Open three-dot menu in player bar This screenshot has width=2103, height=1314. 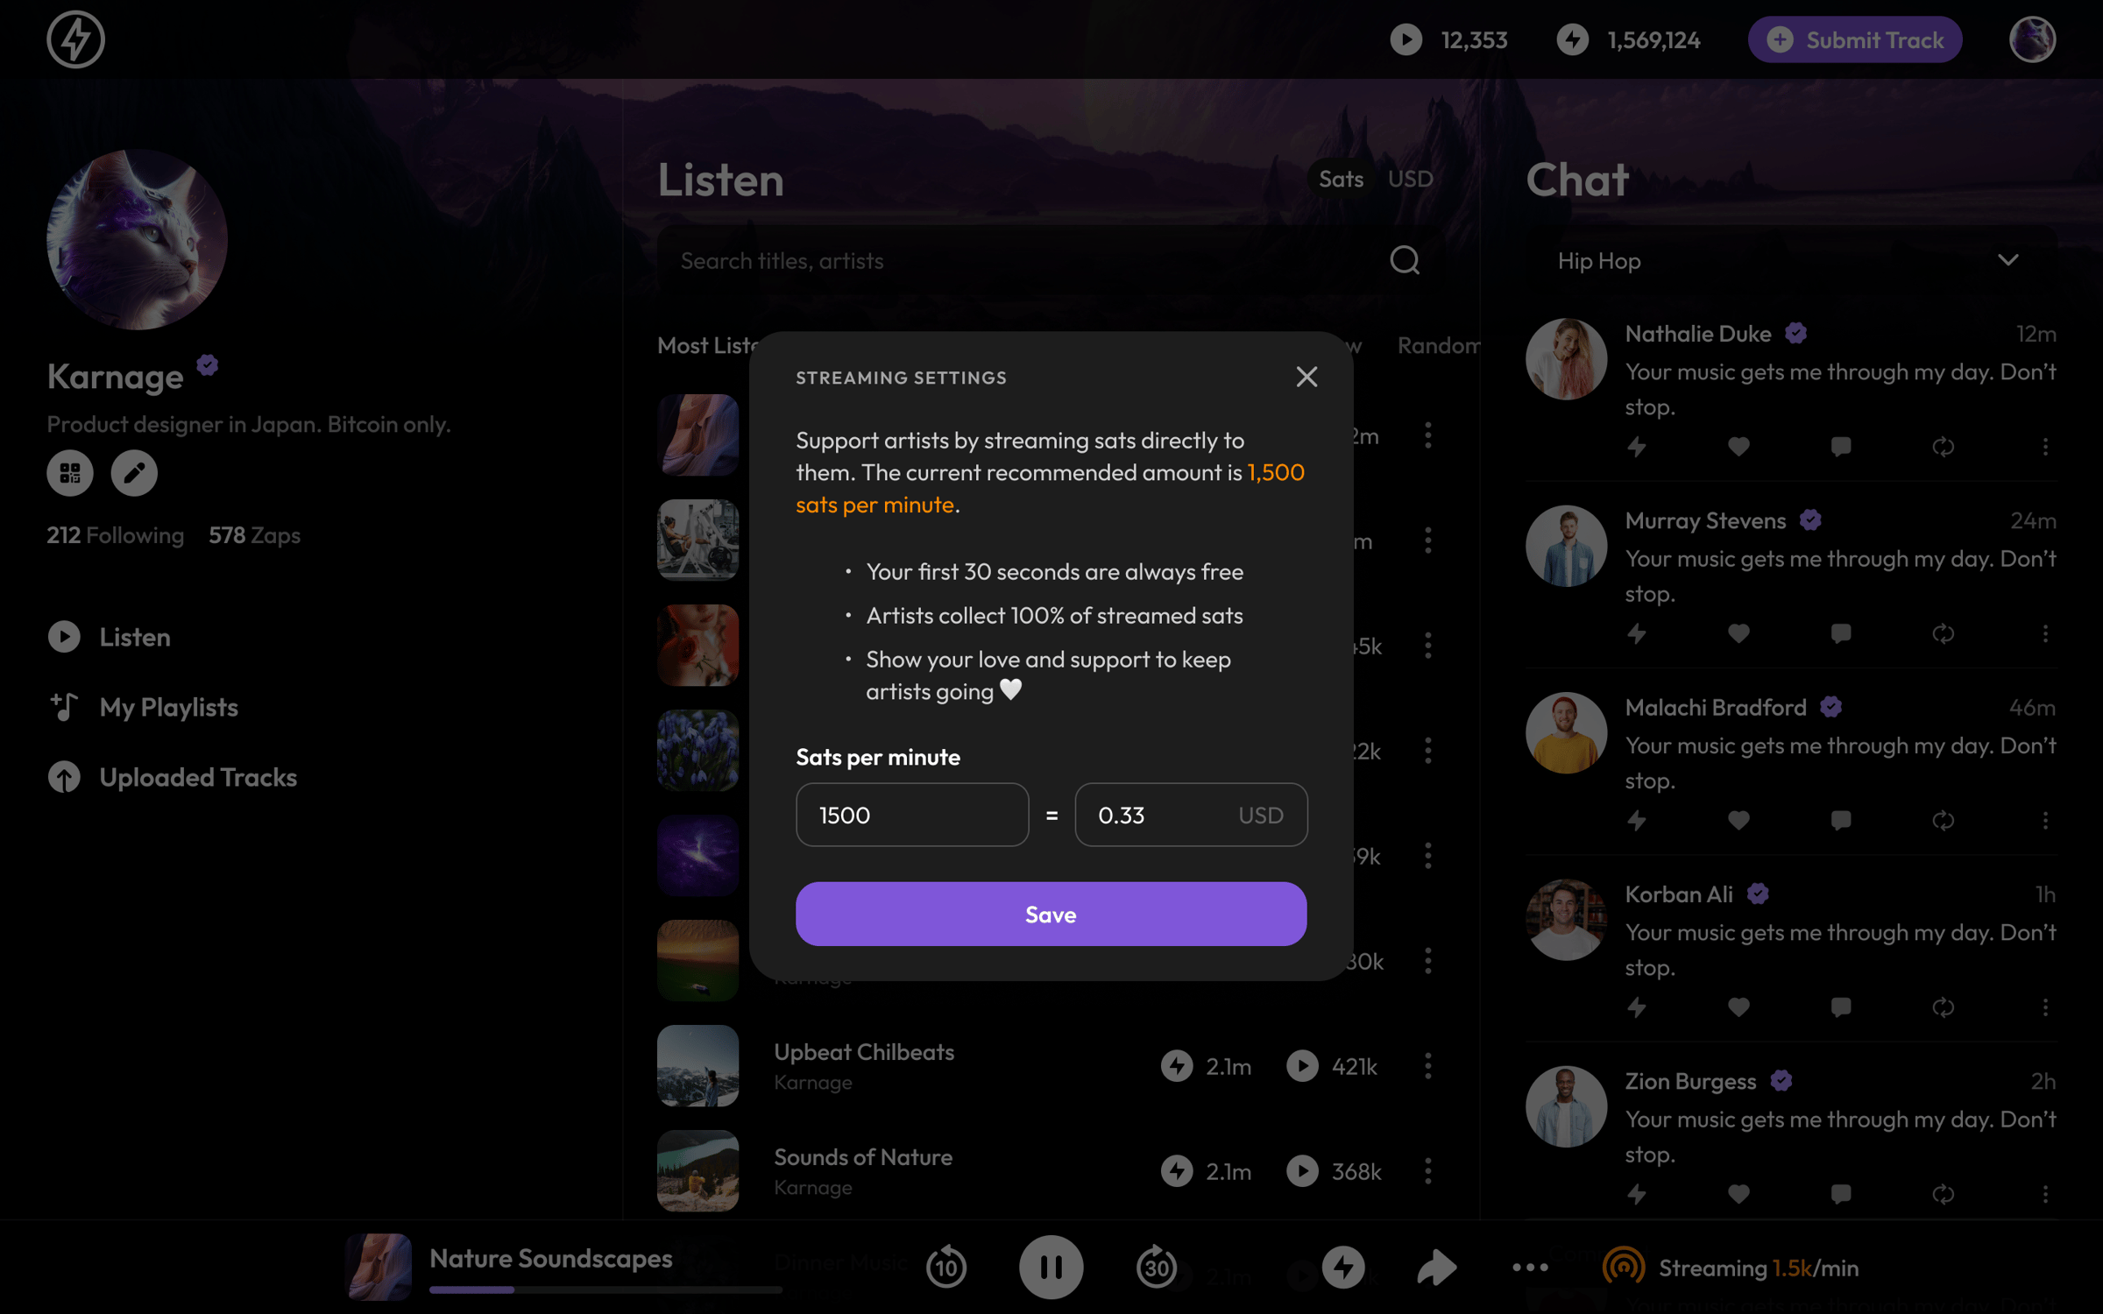tap(1530, 1267)
